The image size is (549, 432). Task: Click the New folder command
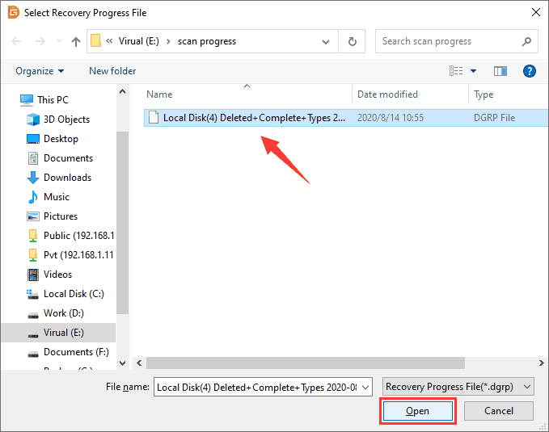112,71
